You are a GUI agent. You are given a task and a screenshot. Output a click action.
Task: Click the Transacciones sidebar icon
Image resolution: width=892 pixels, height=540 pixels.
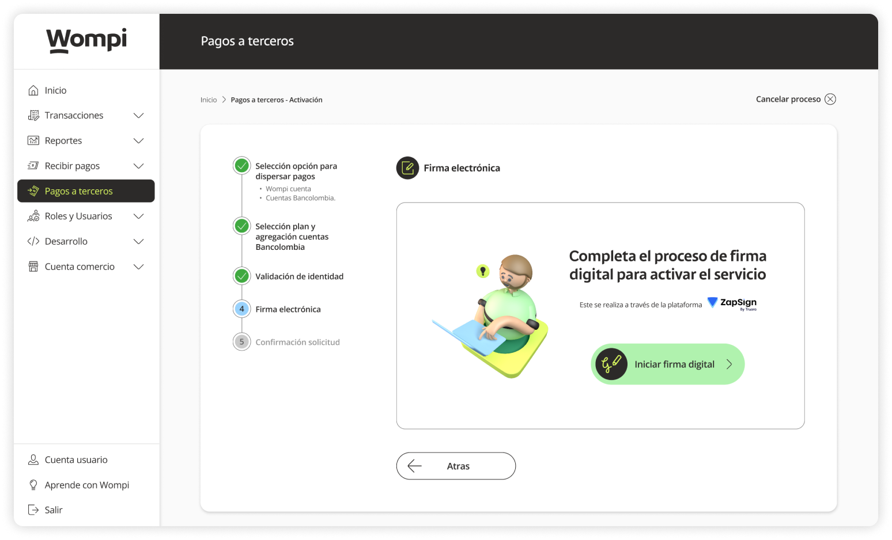tap(33, 116)
